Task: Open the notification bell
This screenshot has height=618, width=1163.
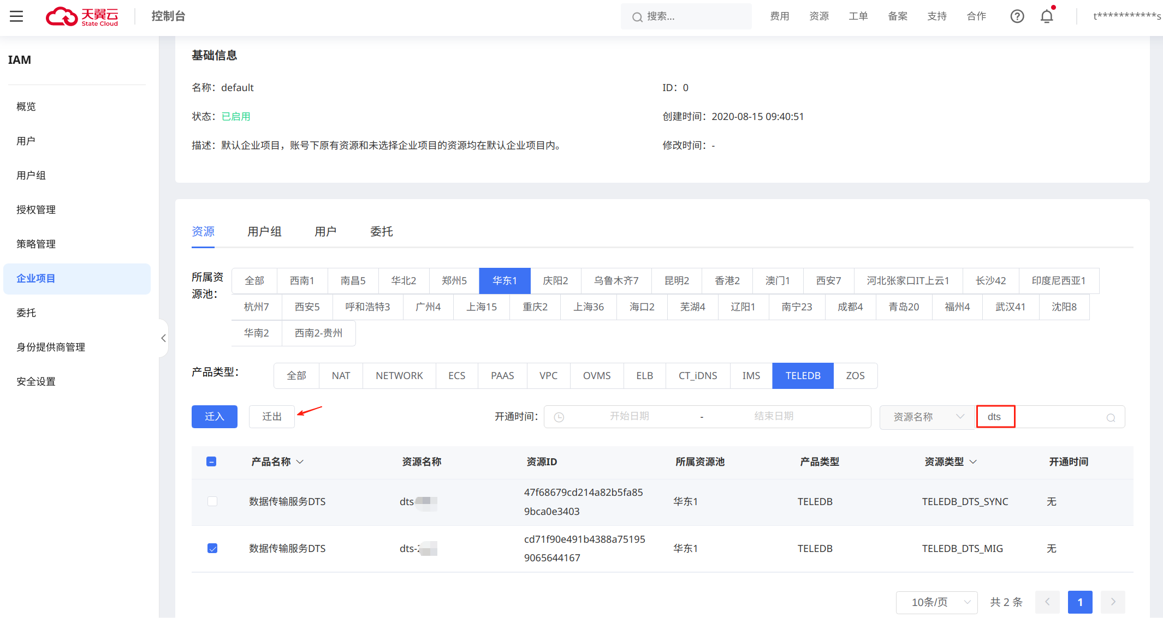Action: click(1046, 16)
